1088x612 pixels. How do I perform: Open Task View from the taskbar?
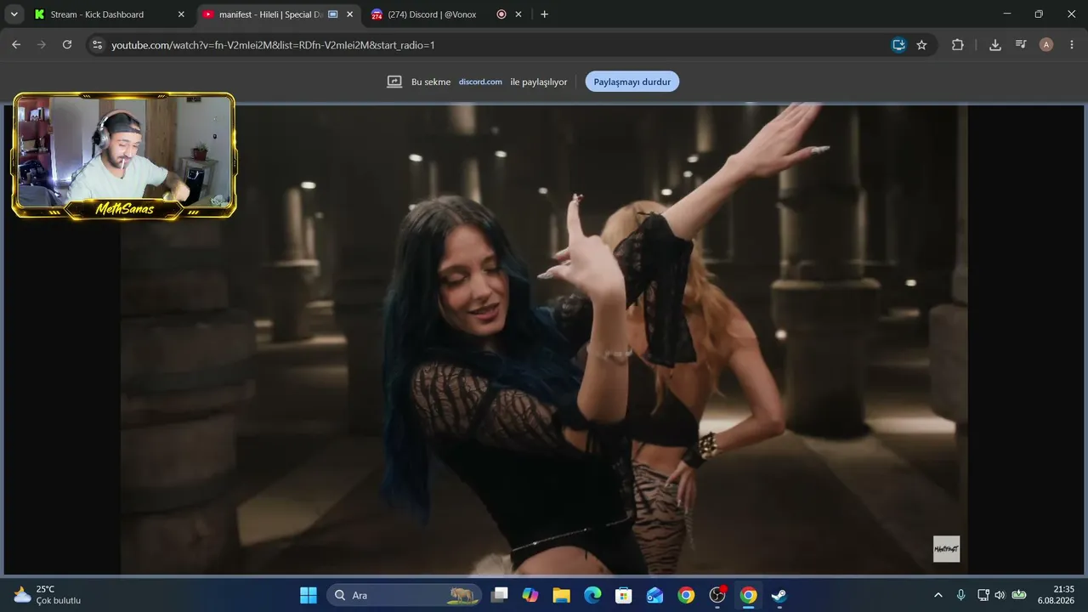pyautogui.click(x=500, y=595)
